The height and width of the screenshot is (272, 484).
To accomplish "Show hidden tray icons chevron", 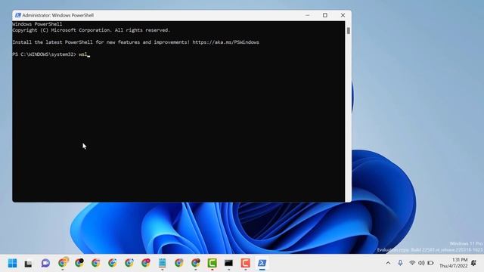I will tap(388, 263).
